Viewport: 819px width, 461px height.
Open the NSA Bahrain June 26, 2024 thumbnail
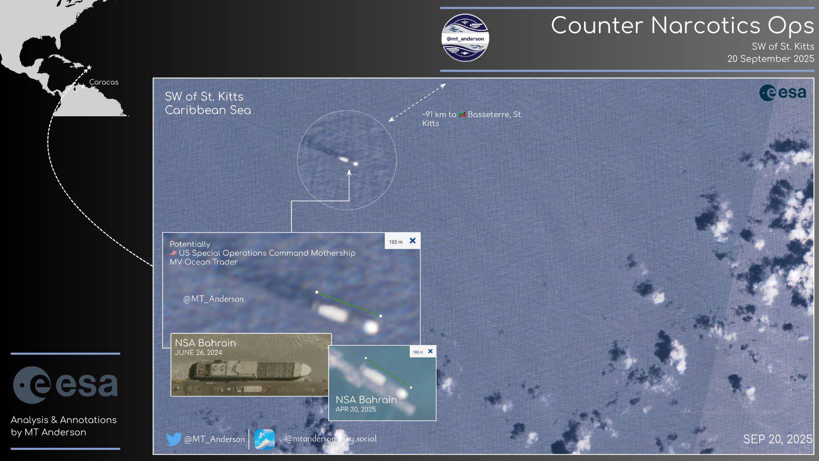[x=251, y=365]
